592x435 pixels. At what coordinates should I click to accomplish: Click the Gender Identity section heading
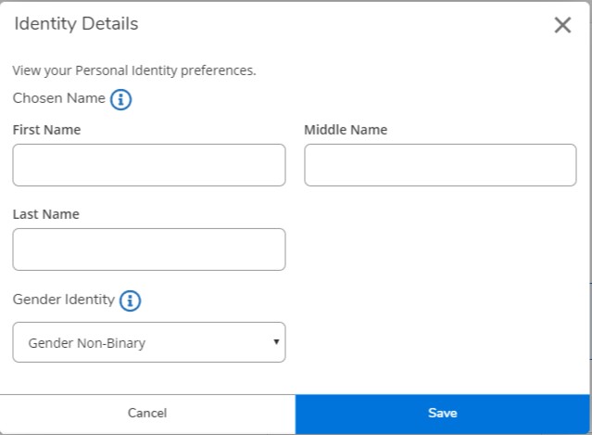pyautogui.click(x=64, y=300)
